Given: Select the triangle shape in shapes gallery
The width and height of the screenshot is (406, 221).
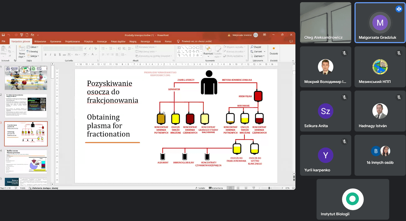Looking at the screenshot, I should pyautogui.click(x=179, y=51).
